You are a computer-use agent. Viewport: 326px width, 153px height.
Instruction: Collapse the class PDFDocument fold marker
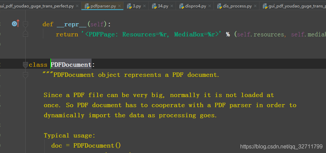[25, 65]
